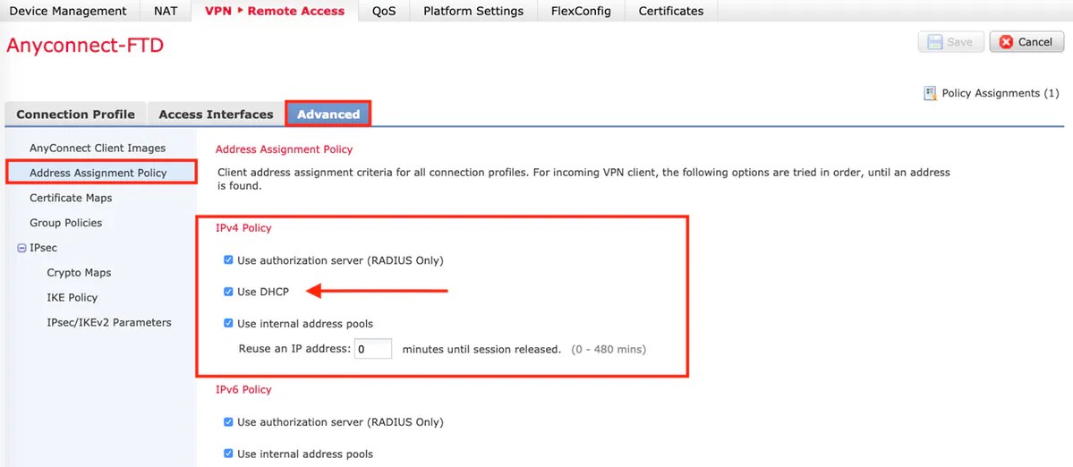Screen dimensions: 1073x467
Task: Toggle IPv6 Use authorization server checkbox
Action: click(x=228, y=422)
